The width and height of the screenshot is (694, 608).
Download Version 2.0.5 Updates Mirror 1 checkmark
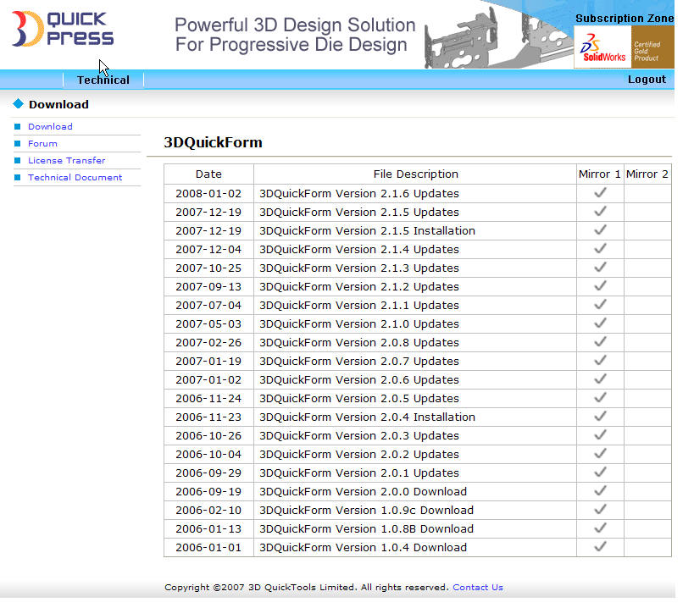click(x=600, y=397)
